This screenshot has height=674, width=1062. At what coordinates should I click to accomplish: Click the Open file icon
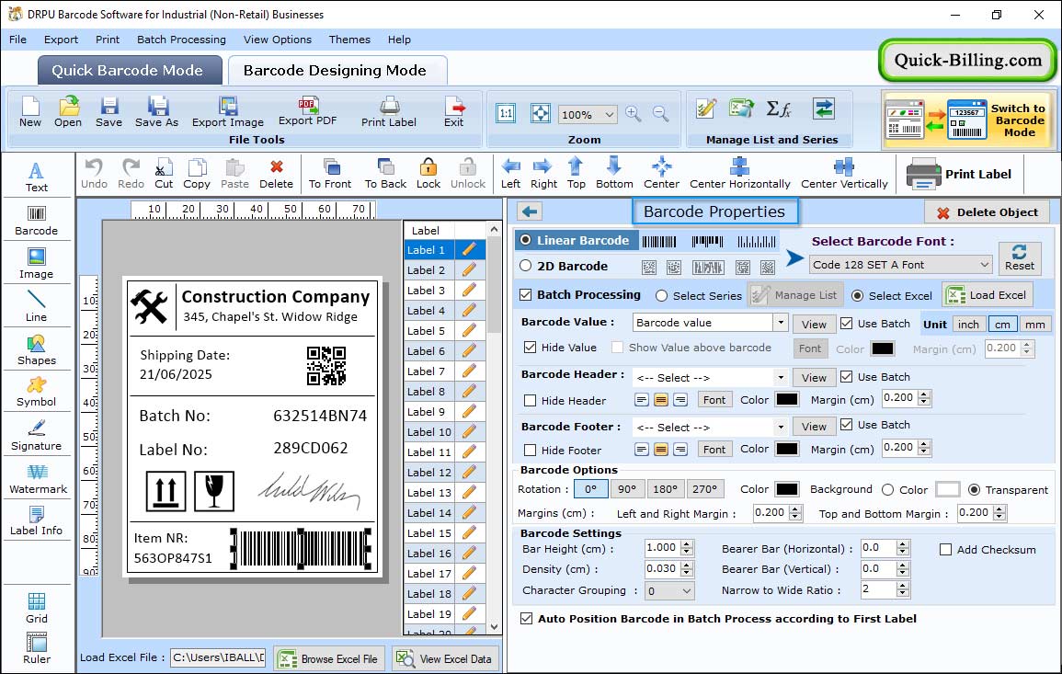click(68, 112)
